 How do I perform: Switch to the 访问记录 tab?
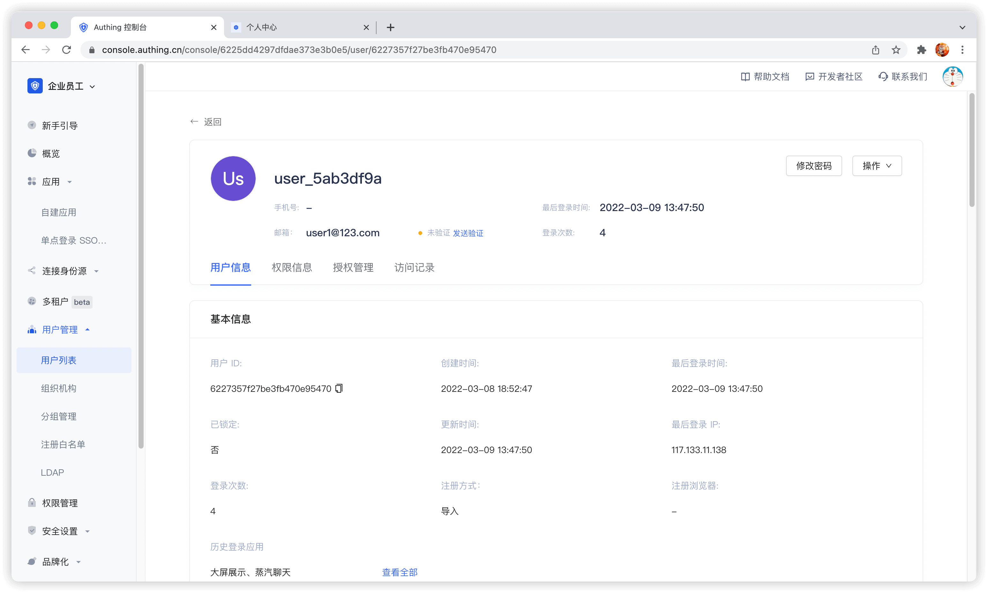tap(414, 267)
